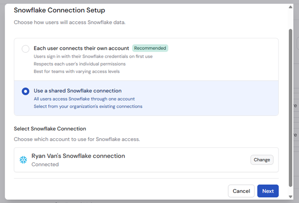Click the vertical scrollbar thumb

(290, 108)
